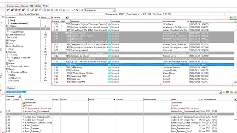Click the red Р toolbar icon
The height and width of the screenshot is (133, 237).
pyautogui.click(x=9, y=10)
